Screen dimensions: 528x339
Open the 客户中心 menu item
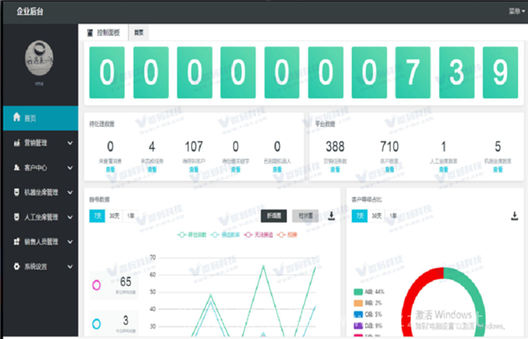40,167
